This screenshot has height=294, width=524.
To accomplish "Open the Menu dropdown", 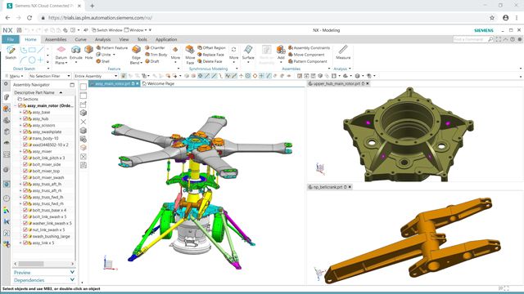I will 15,76.
